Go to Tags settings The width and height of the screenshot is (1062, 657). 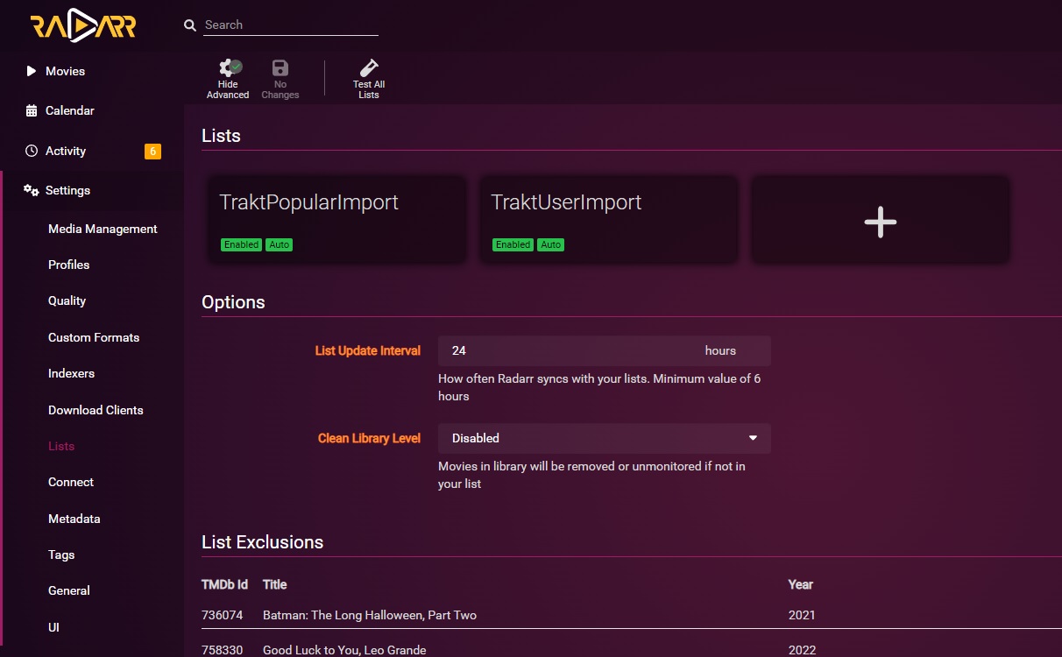[x=61, y=555]
